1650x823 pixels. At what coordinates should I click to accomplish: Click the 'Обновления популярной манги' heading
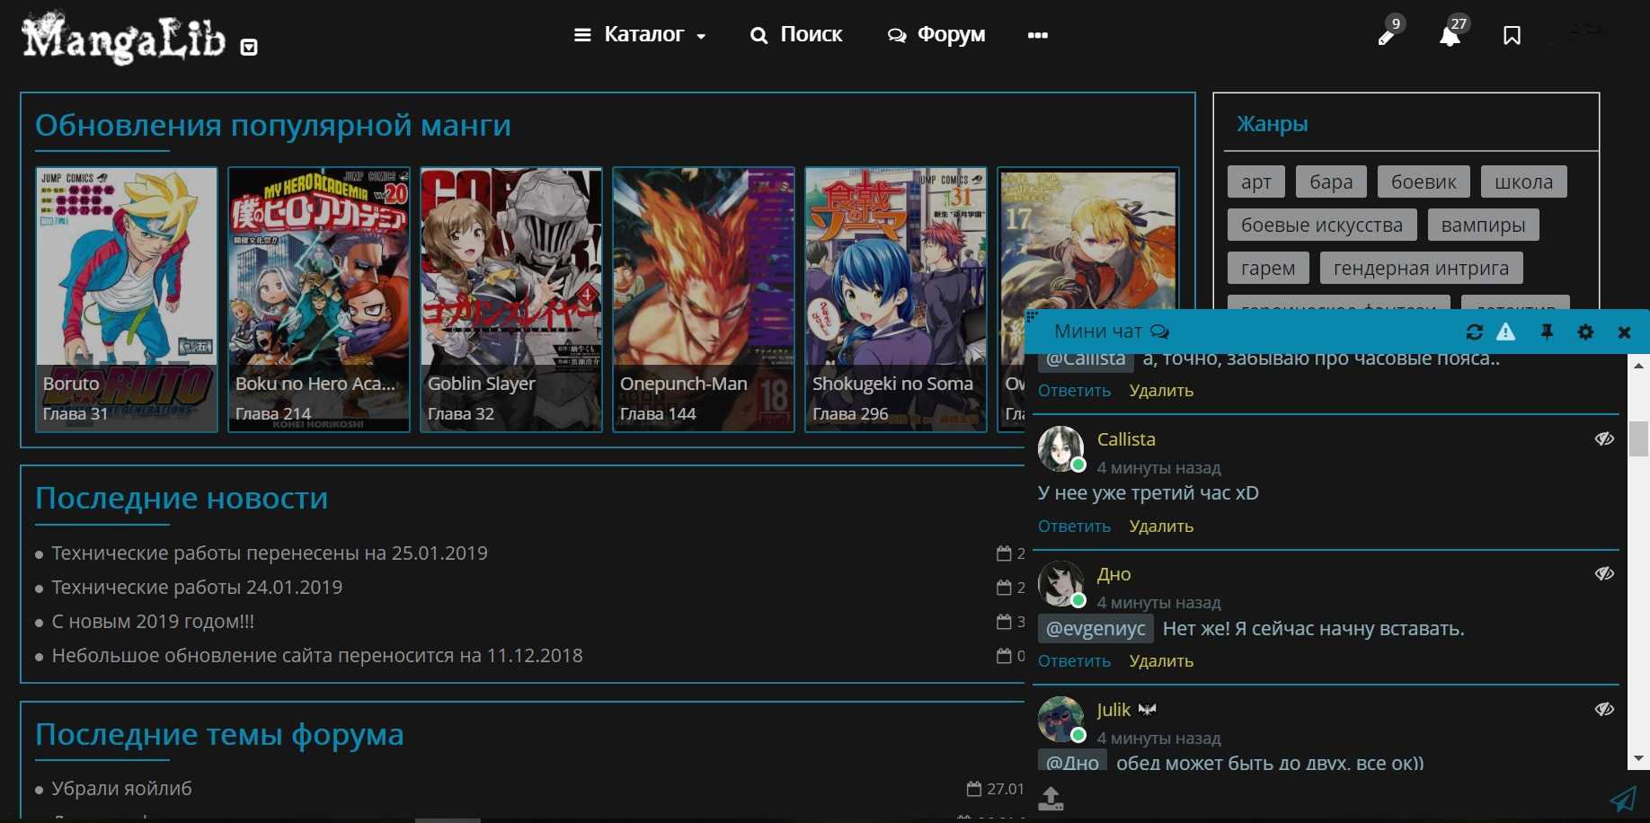click(273, 125)
